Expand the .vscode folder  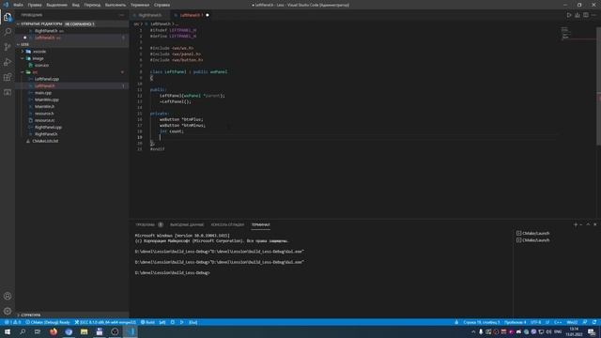[72, 52]
